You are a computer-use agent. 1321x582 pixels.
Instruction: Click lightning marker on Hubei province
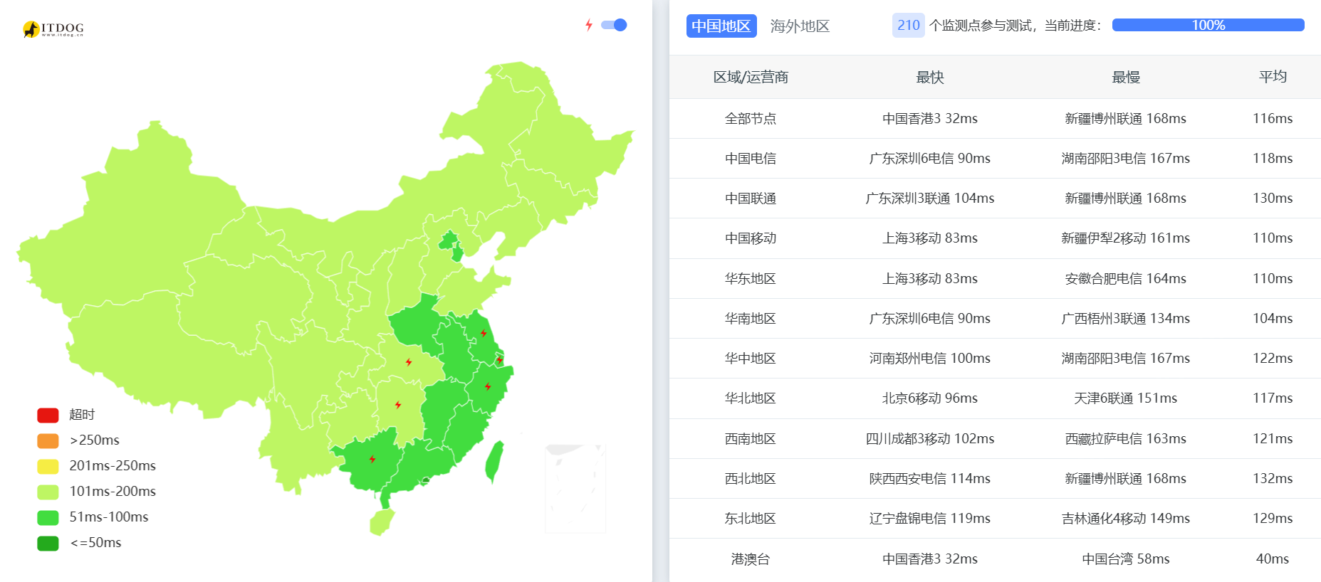click(409, 362)
